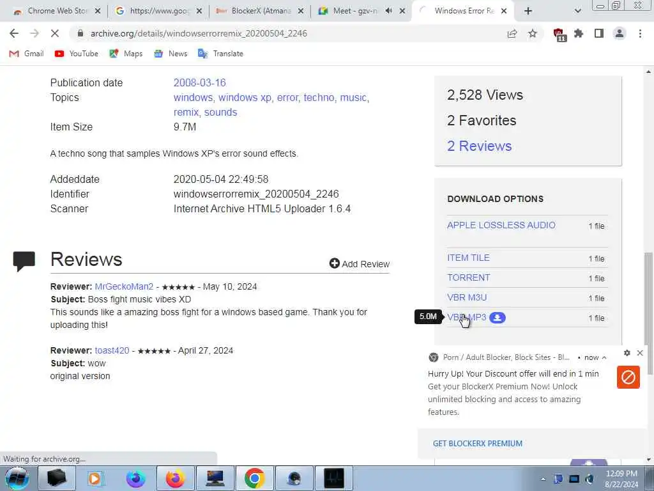Image resolution: width=654 pixels, height=491 pixels.
Task: Open the Gmail bookmark
Action: [x=26, y=54]
